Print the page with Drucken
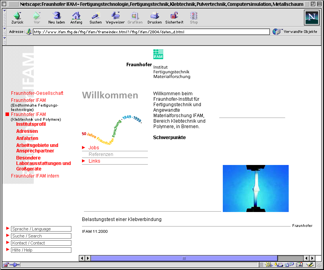The width and height of the screenshot is (324, 270). (155, 18)
